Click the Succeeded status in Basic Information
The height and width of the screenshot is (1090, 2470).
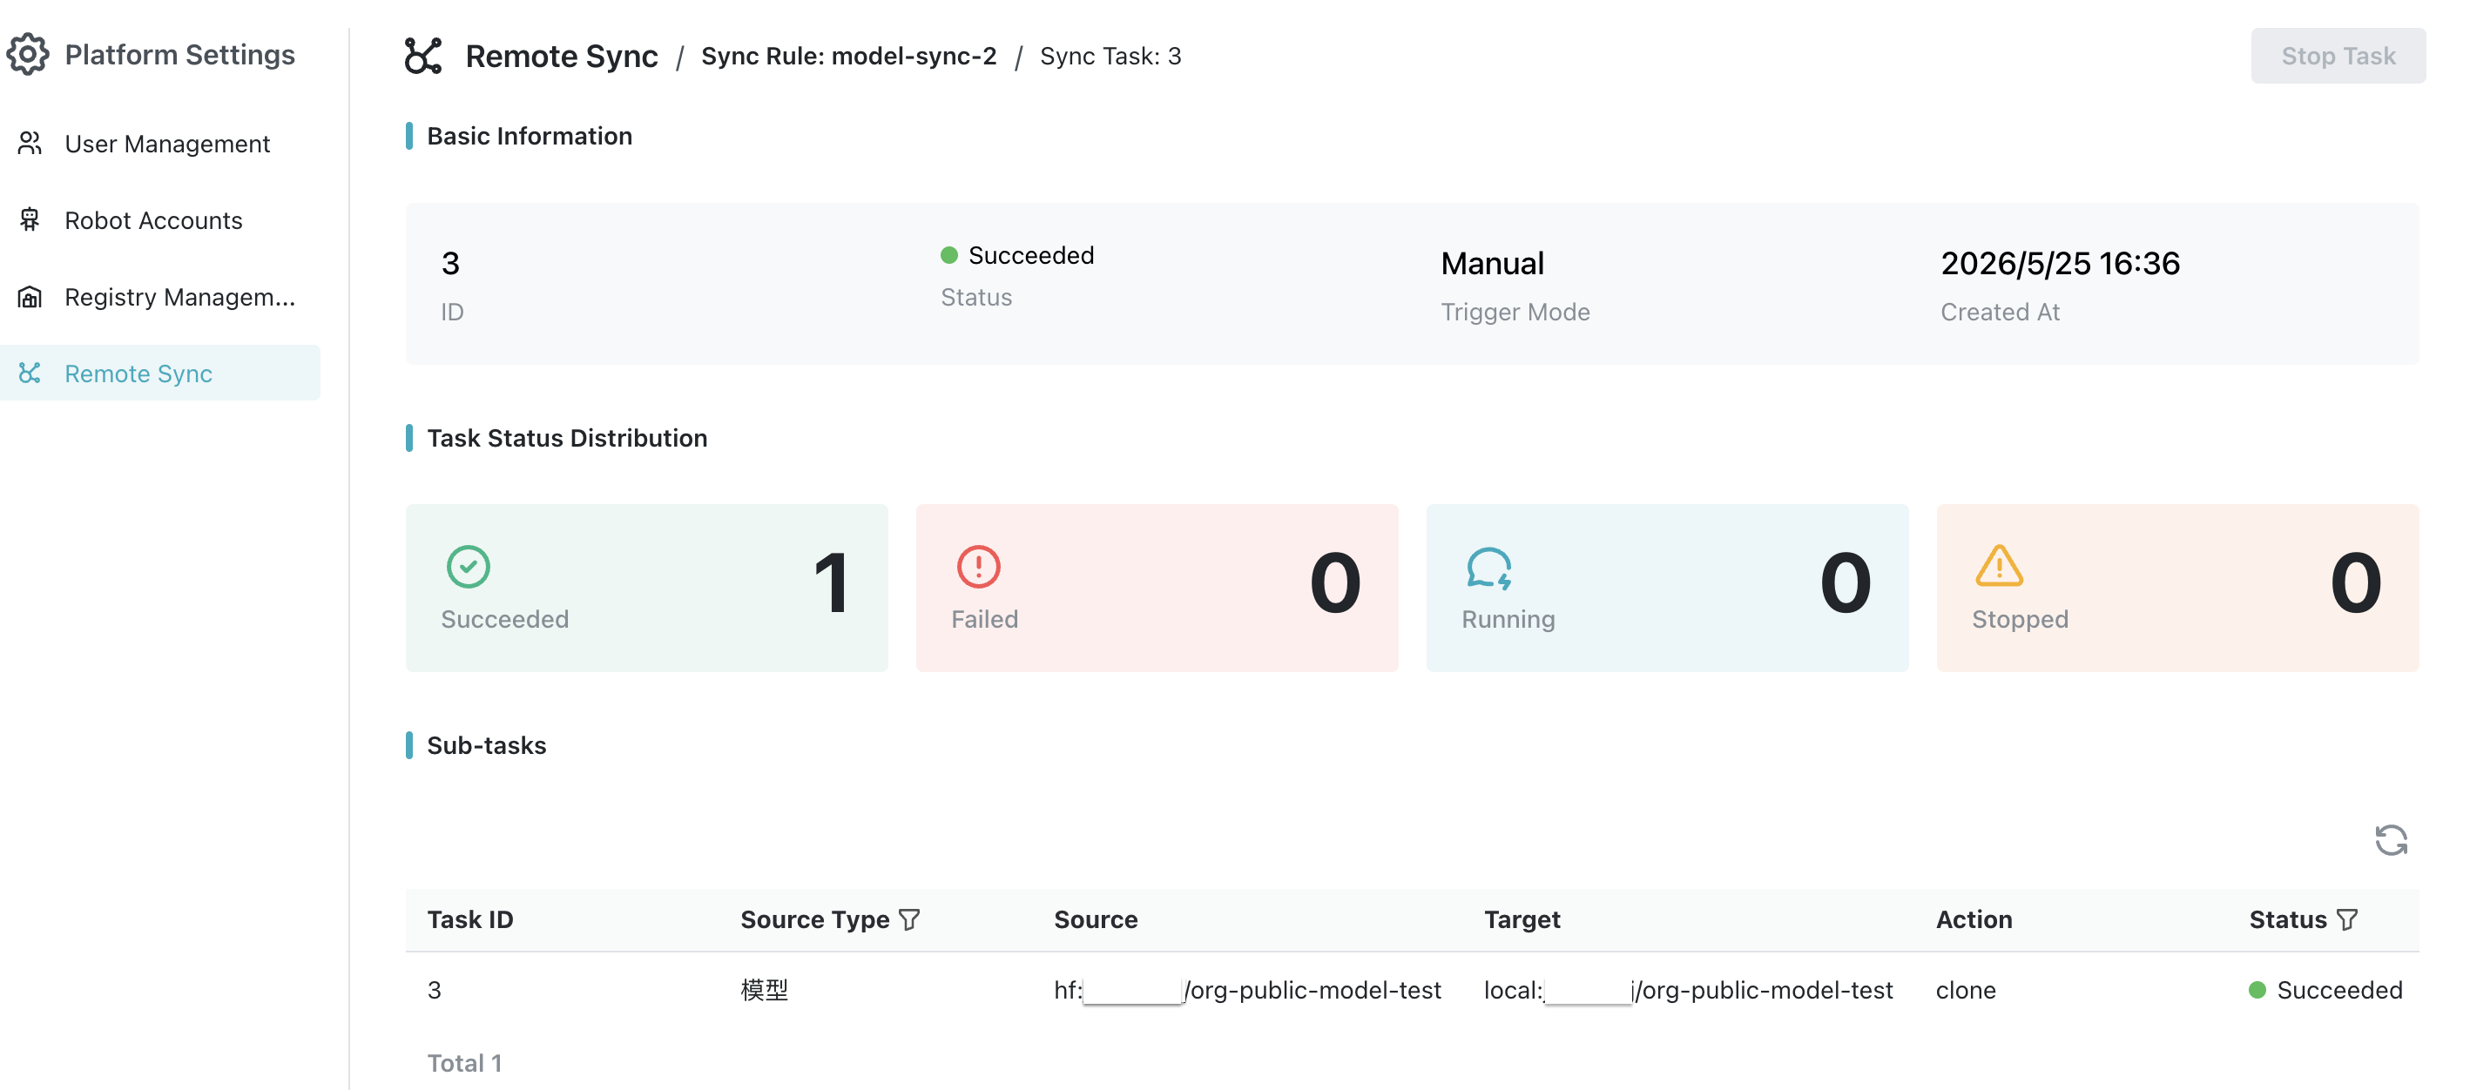(x=1017, y=255)
